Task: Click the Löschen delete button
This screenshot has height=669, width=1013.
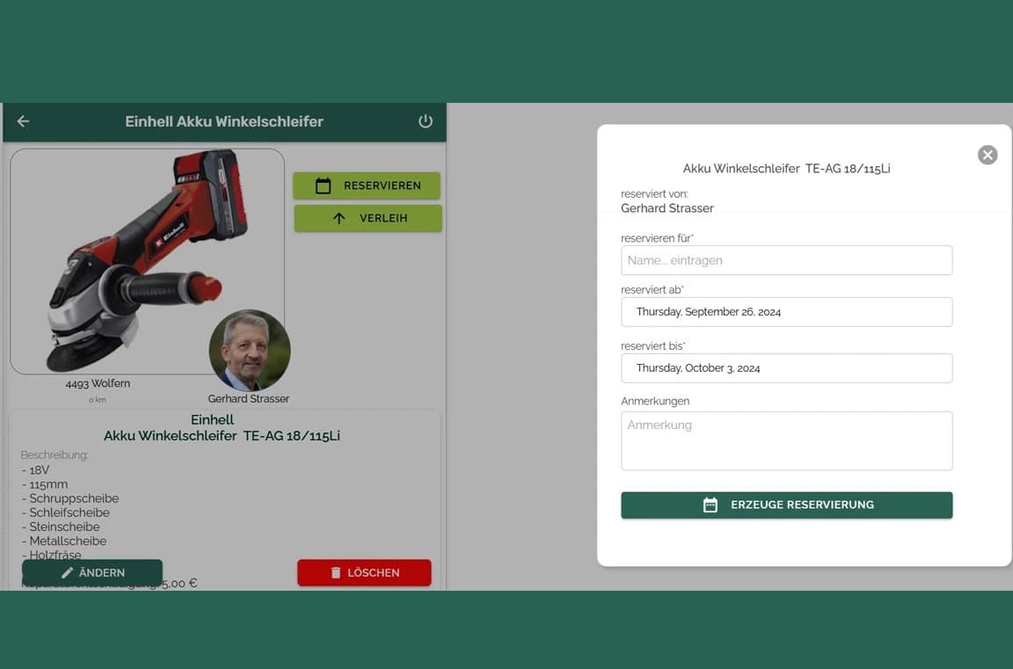Action: pyautogui.click(x=364, y=573)
